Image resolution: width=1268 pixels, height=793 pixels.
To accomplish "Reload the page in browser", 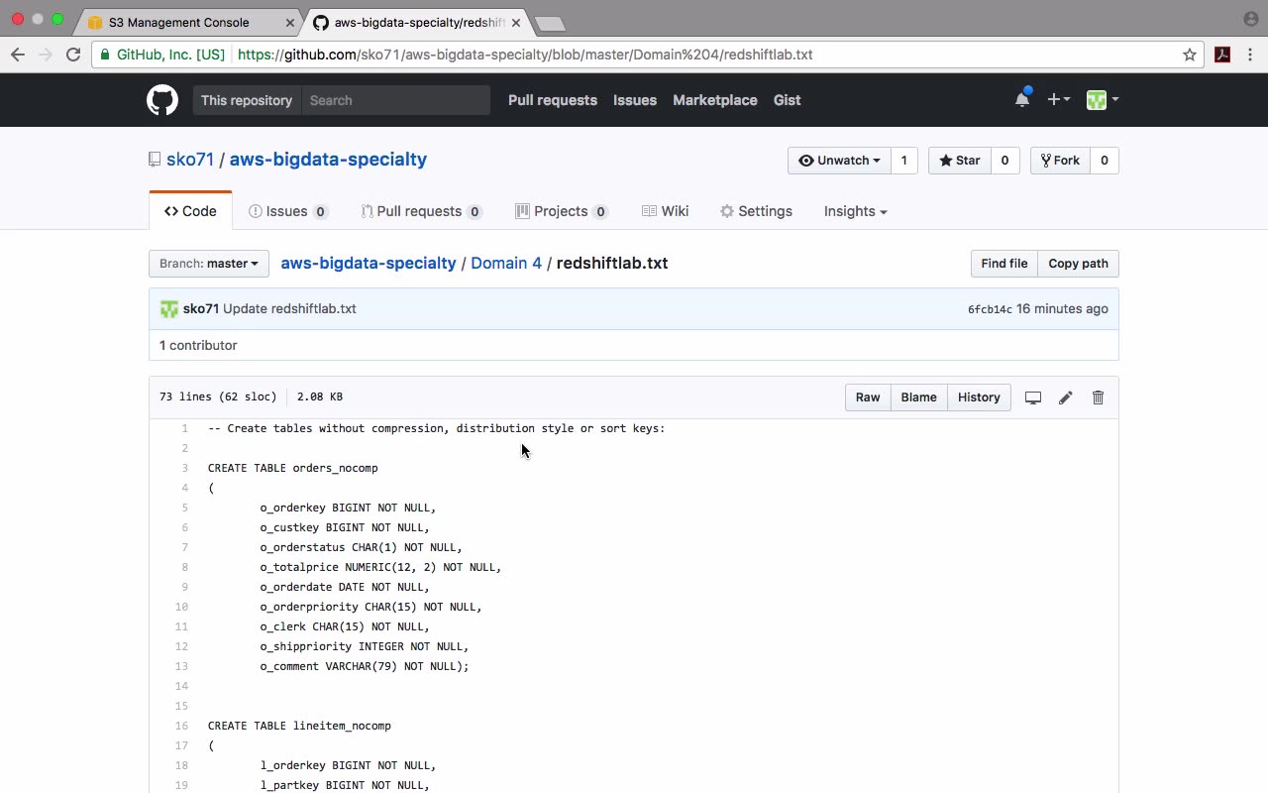I will [x=73, y=55].
